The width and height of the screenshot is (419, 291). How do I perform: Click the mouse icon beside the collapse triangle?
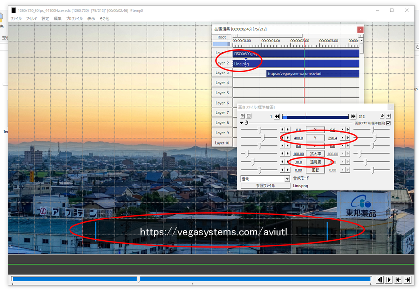coord(246,123)
